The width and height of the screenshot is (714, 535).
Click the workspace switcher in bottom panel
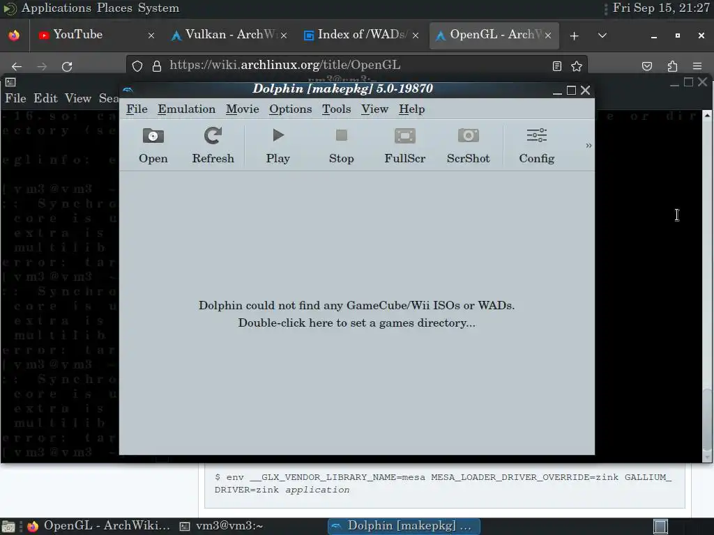pyautogui.click(x=661, y=527)
